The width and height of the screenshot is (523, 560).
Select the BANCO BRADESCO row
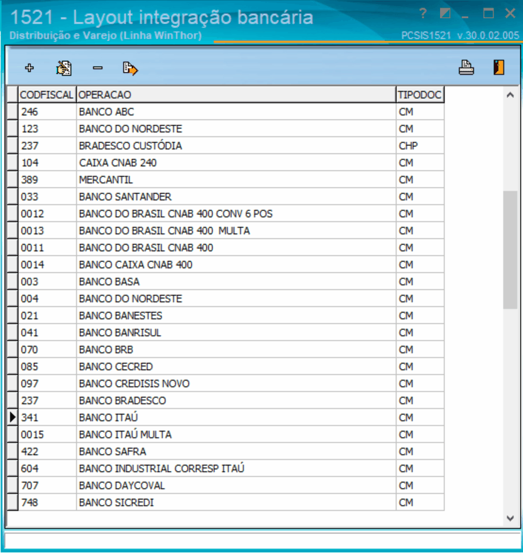click(226, 401)
